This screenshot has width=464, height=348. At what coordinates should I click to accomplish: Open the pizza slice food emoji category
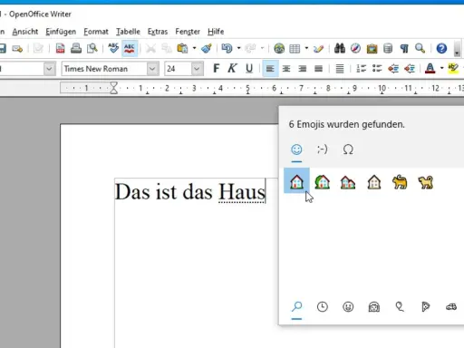[x=425, y=307]
